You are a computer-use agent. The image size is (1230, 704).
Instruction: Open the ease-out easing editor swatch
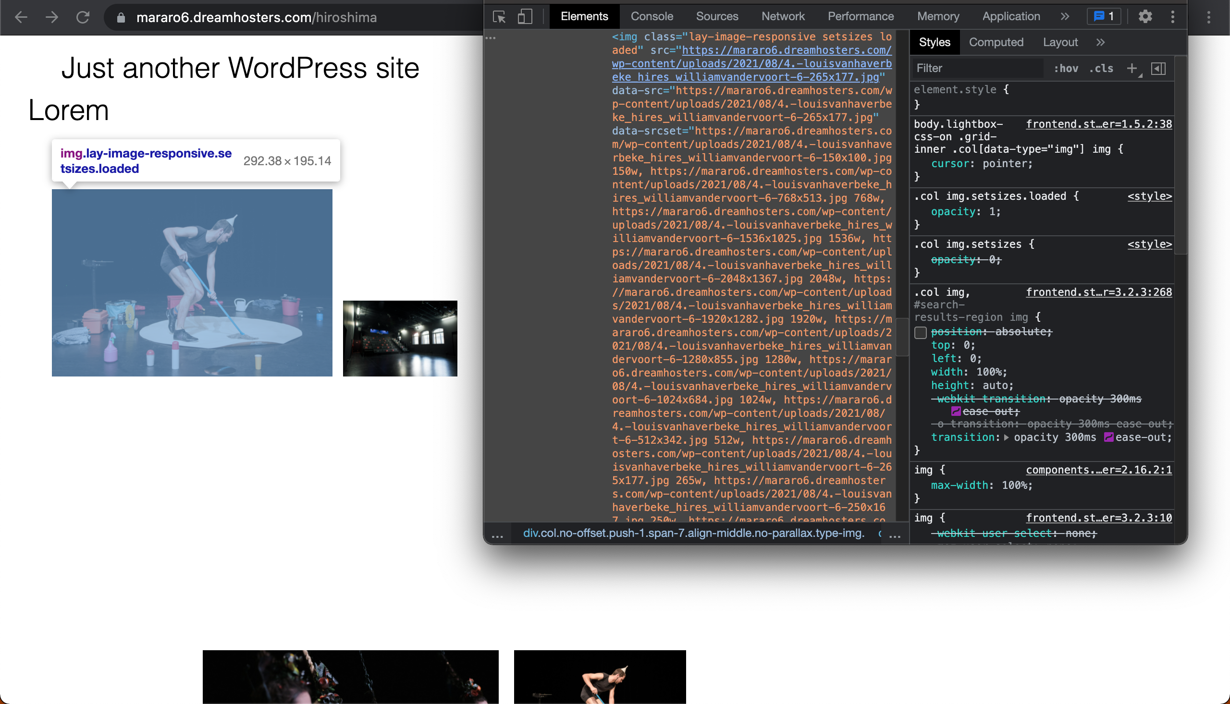[1108, 437]
